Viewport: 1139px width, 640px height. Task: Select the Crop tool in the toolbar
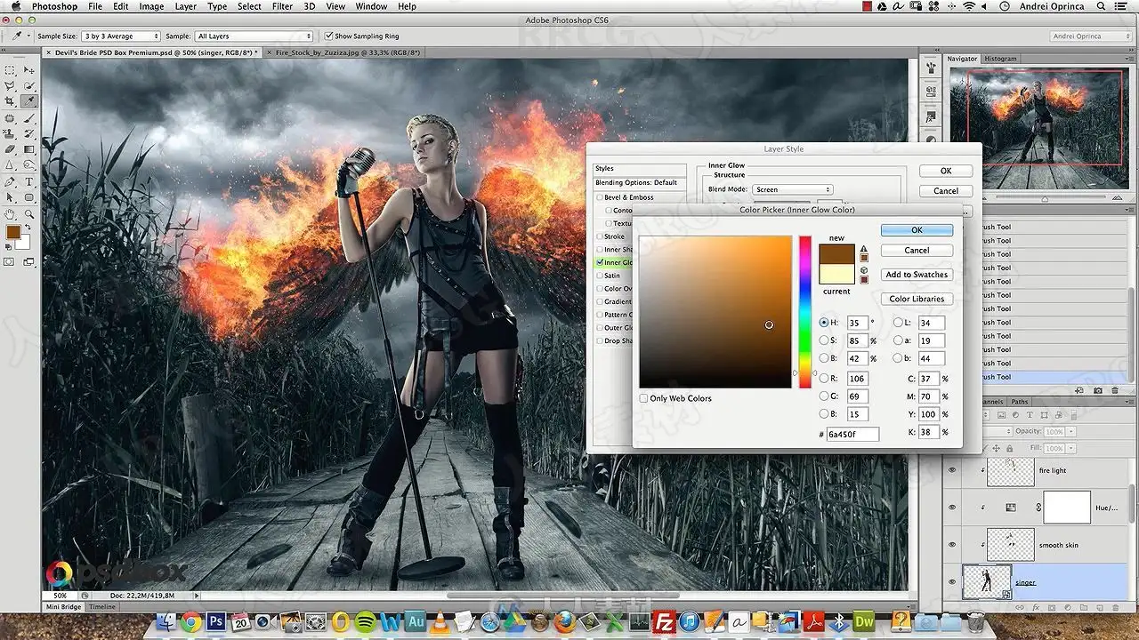pyautogui.click(x=10, y=101)
